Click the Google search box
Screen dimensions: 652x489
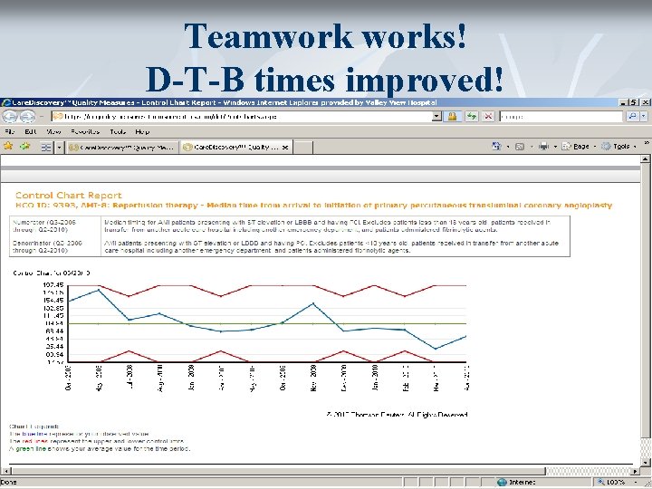tap(561, 117)
